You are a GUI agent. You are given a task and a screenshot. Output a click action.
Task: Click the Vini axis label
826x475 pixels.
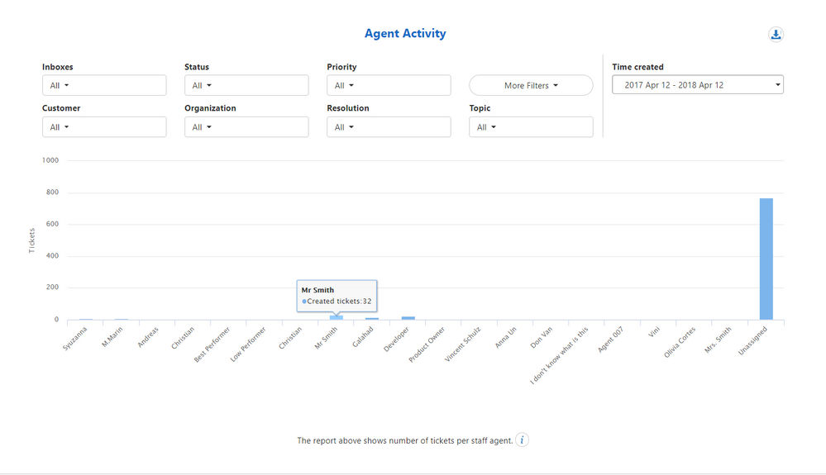coord(654,332)
